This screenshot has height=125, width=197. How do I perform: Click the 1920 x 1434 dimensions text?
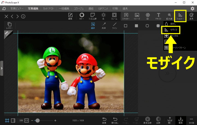(78, 120)
